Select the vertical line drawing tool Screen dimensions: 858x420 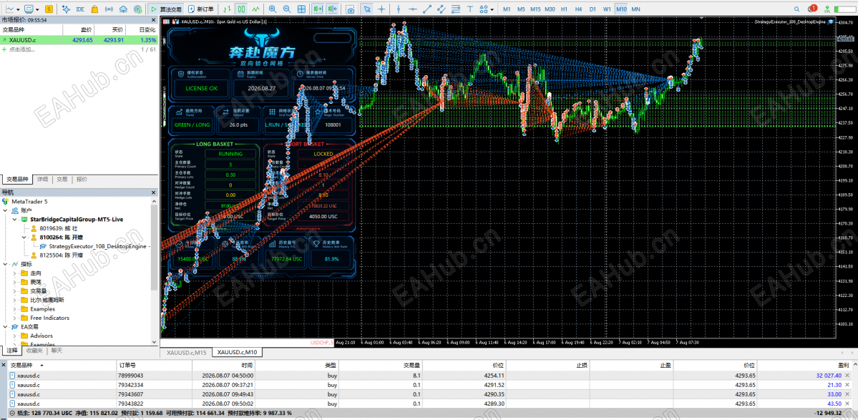pos(399,9)
